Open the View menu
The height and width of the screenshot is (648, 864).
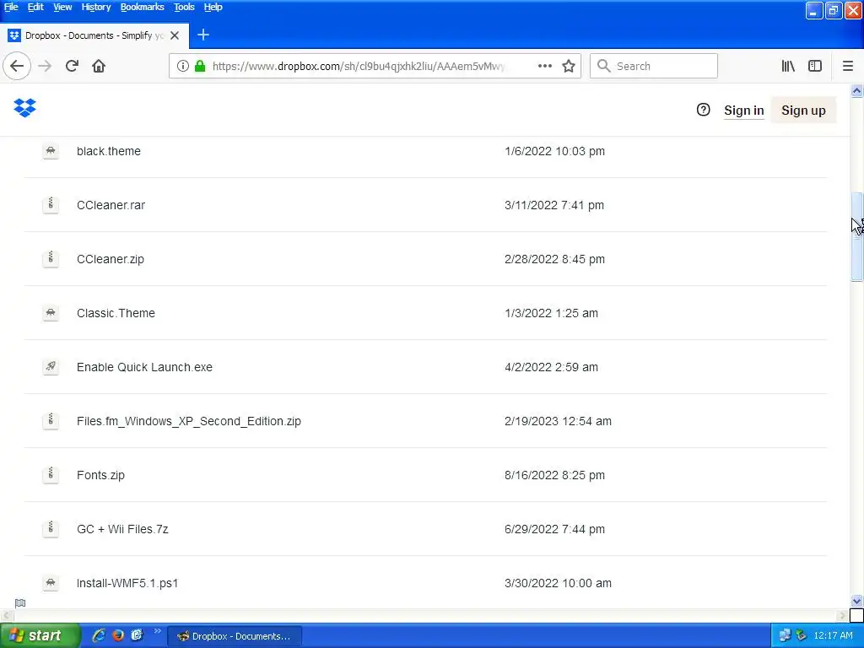click(x=62, y=7)
